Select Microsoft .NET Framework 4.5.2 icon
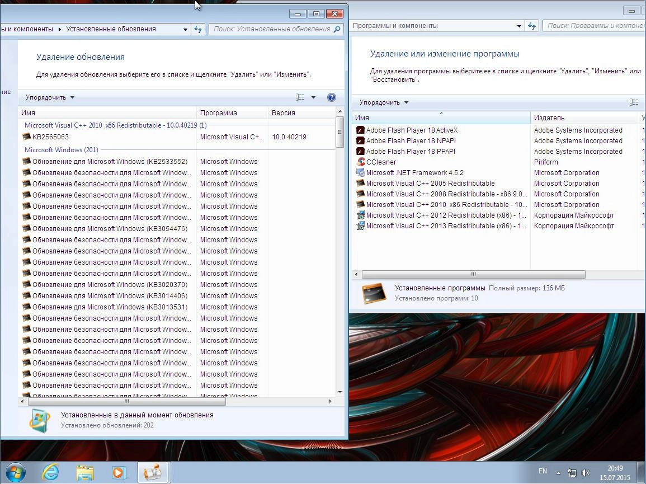This screenshot has width=646, height=484. 361,173
